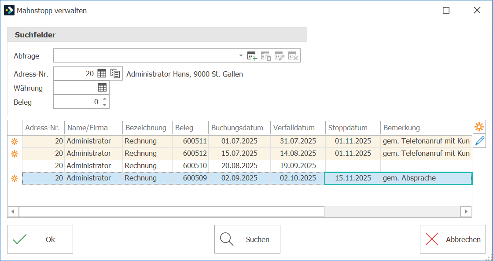The height and width of the screenshot is (261, 493).
Task: Click Verfalldatum 31.07.2025 cell
Action: click(x=298, y=141)
